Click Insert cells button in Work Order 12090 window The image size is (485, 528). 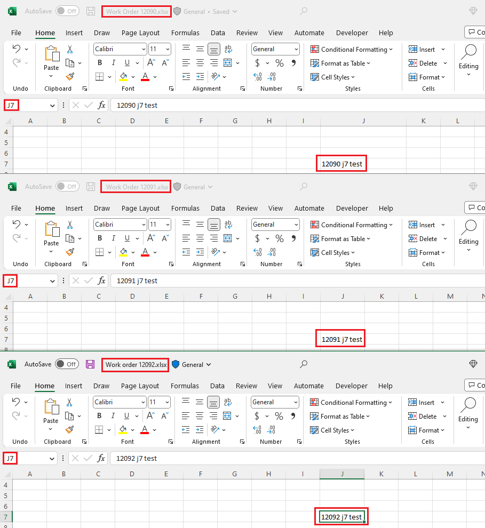[x=422, y=50]
